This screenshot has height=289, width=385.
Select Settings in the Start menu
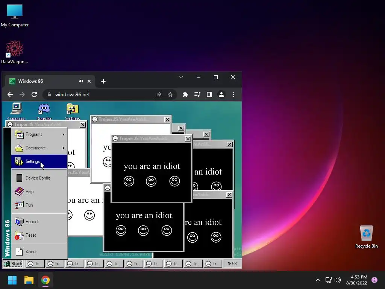point(39,161)
